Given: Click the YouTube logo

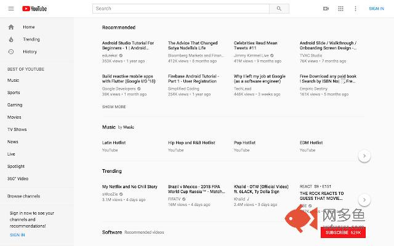Looking at the screenshot, I should pyautogui.click(x=34, y=9).
